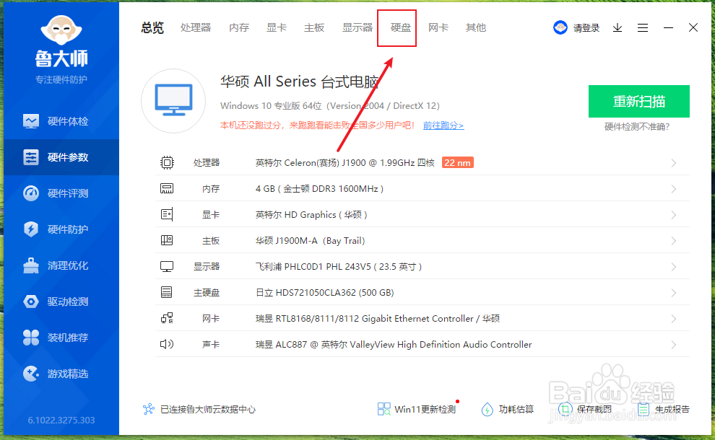Image resolution: width=715 pixels, height=440 pixels.
Task: Switch to the top 内存 tab
Action: tap(239, 28)
